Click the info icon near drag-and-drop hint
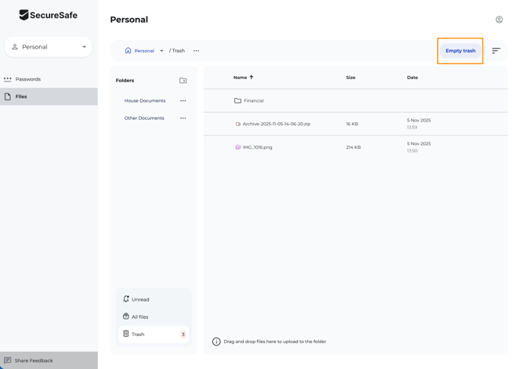The image size is (525, 369). pyautogui.click(x=216, y=342)
